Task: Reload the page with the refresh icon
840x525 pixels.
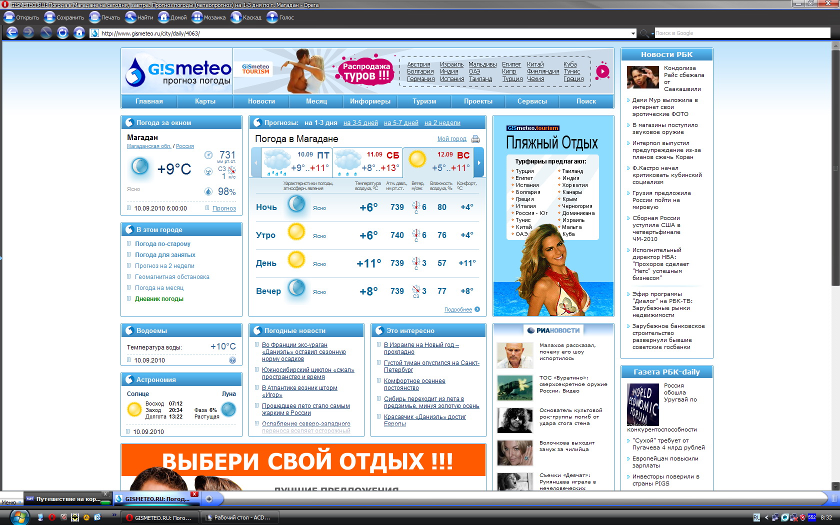Action: (x=62, y=33)
